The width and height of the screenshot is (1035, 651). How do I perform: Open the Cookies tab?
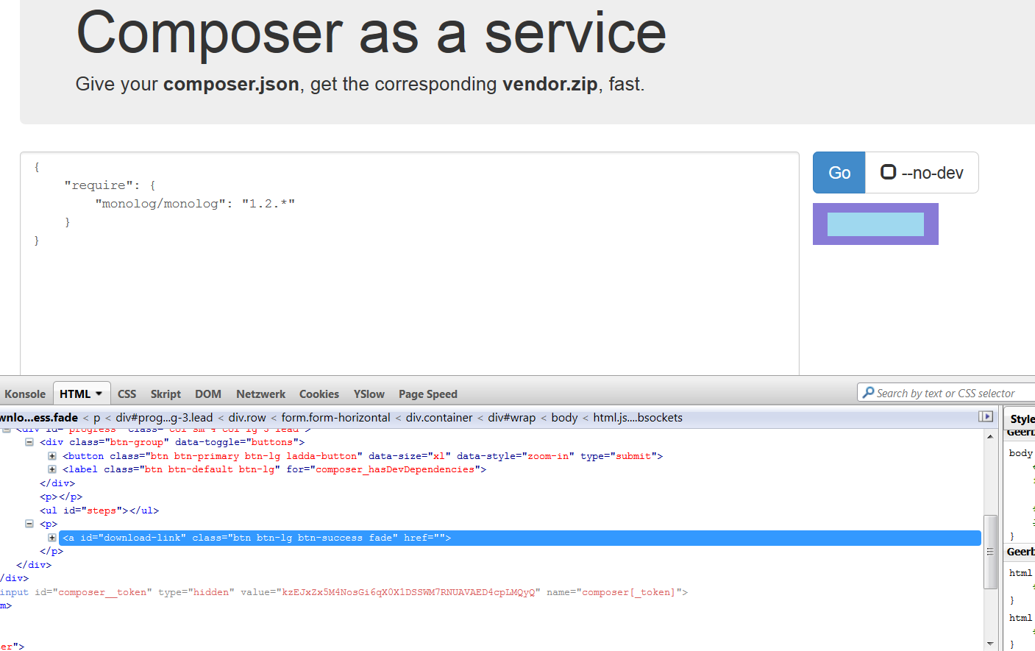point(319,394)
